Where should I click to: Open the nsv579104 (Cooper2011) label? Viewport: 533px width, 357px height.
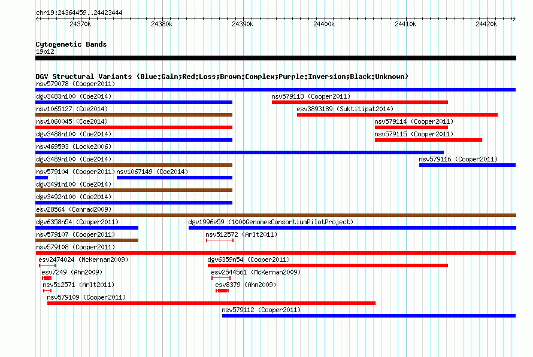[x=75, y=172]
